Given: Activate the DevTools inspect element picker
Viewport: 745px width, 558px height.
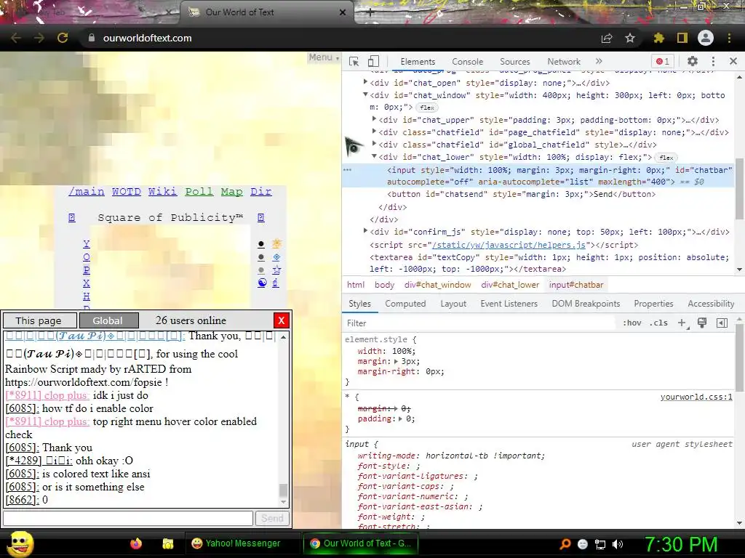Looking at the screenshot, I should [354, 62].
